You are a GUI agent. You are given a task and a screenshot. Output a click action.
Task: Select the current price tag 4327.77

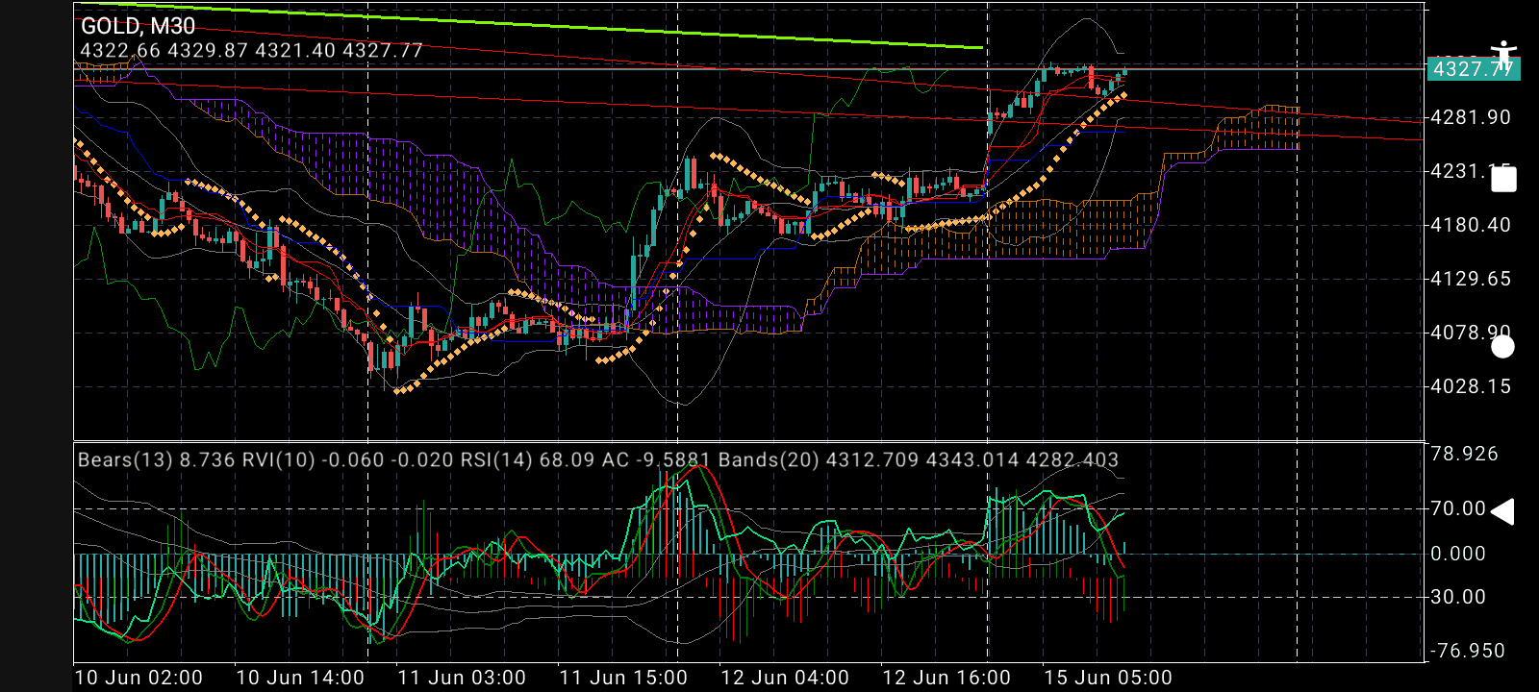point(1472,68)
